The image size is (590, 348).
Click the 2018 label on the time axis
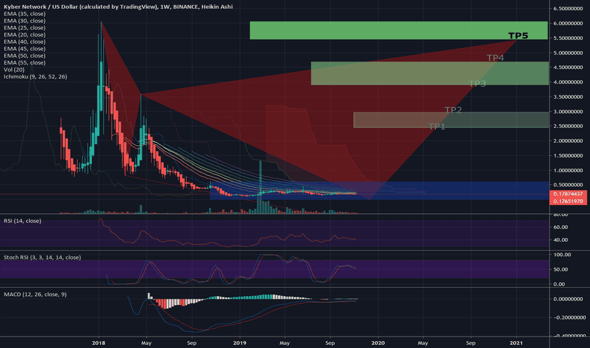pos(99,343)
